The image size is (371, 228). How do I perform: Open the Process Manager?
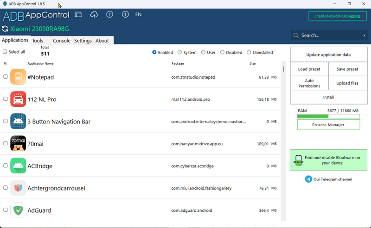[x=328, y=124]
